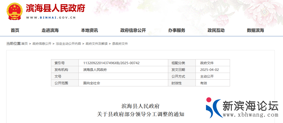Click the 县政府文件 breadcrumb link
283x123 pixels.
click(x=120, y=44)
